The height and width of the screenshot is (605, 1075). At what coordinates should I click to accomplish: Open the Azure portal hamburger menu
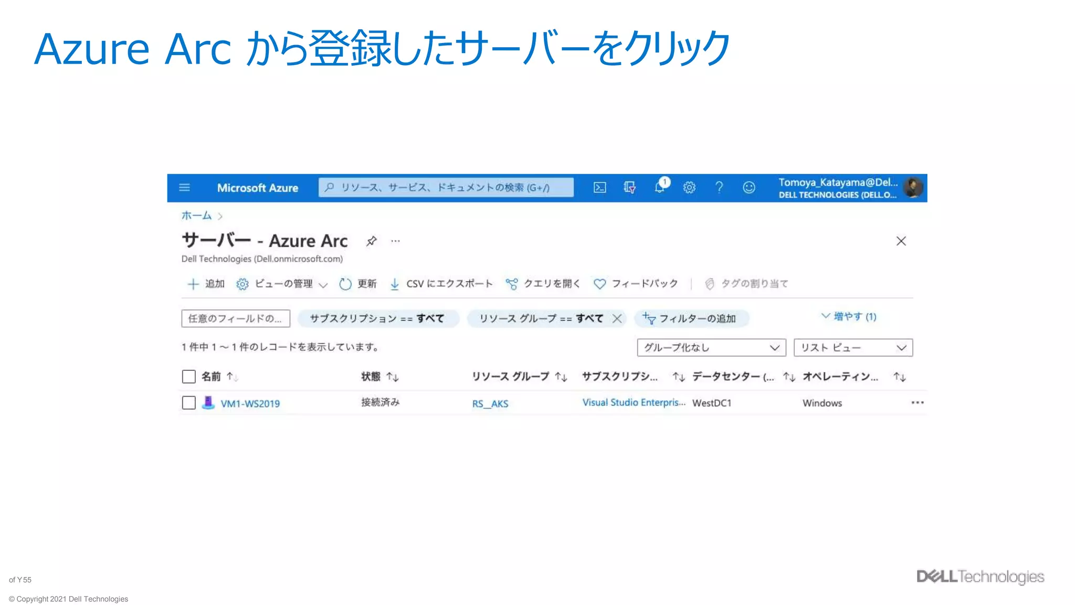(184, 187)
